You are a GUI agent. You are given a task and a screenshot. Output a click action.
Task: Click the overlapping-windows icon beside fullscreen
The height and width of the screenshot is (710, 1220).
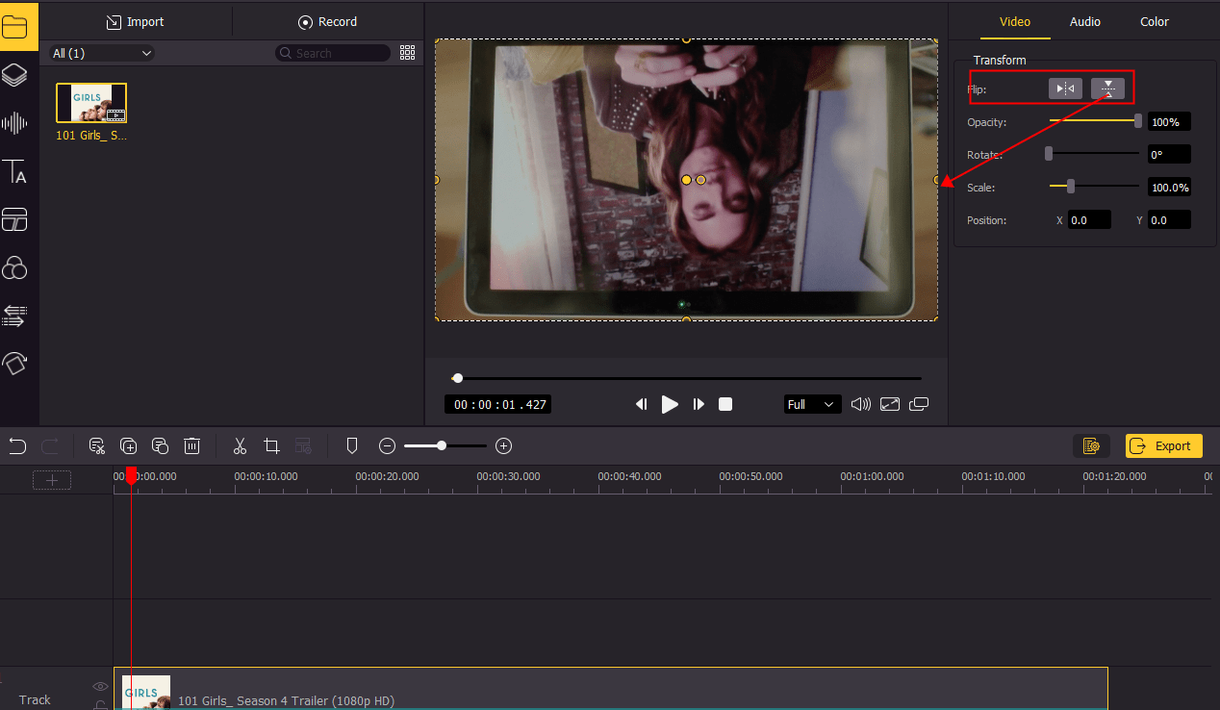click(x=919, y=404)
